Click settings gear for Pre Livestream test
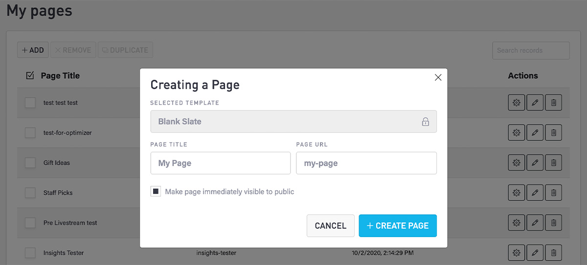The height and width of the screenshot is (265, 587). point(516,223)
